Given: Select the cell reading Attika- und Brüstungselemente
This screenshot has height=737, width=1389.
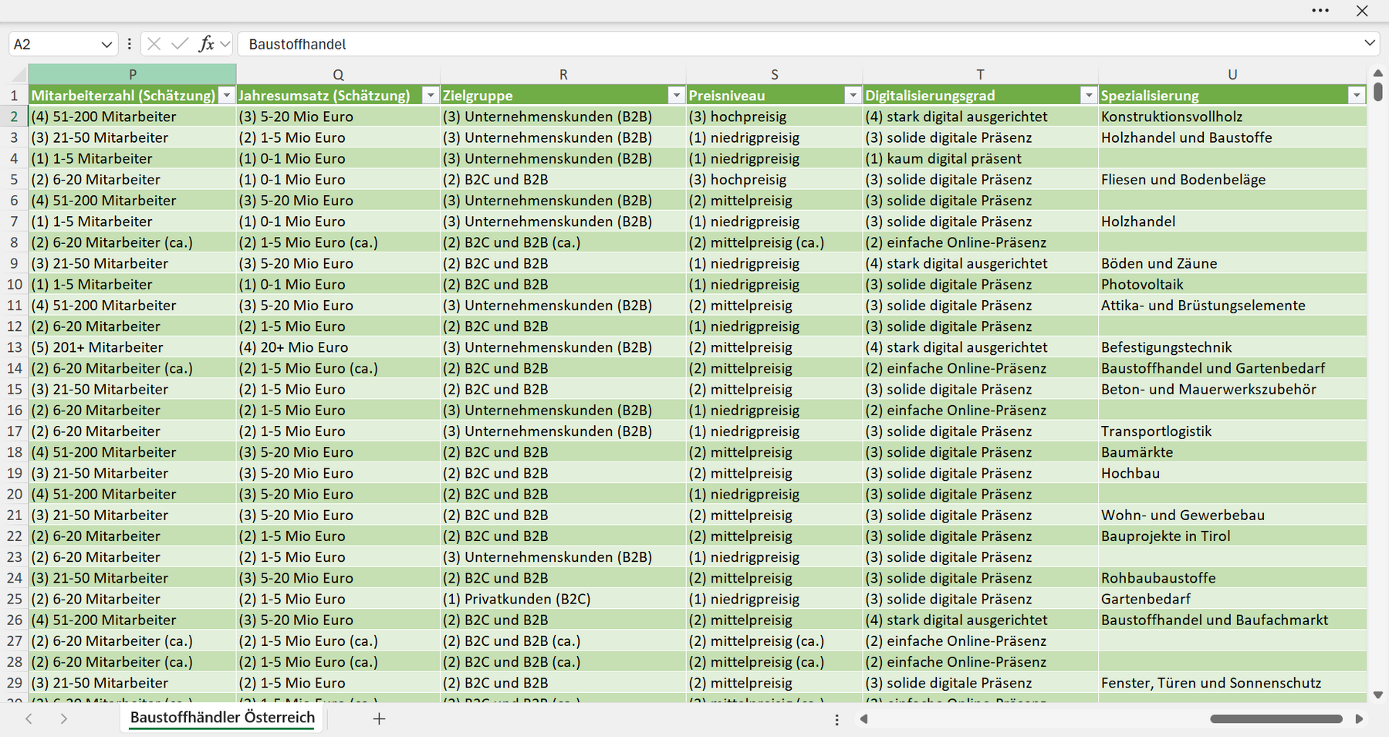Looking at the screenshot, I should 1232,305.
